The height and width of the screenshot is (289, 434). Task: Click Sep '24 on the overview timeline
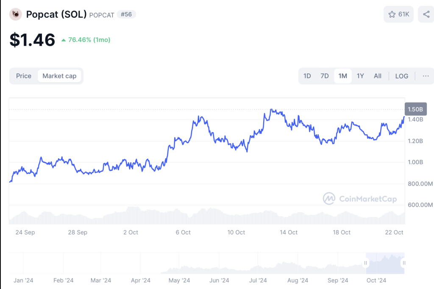pyautogui.click(x=338, y=281)
